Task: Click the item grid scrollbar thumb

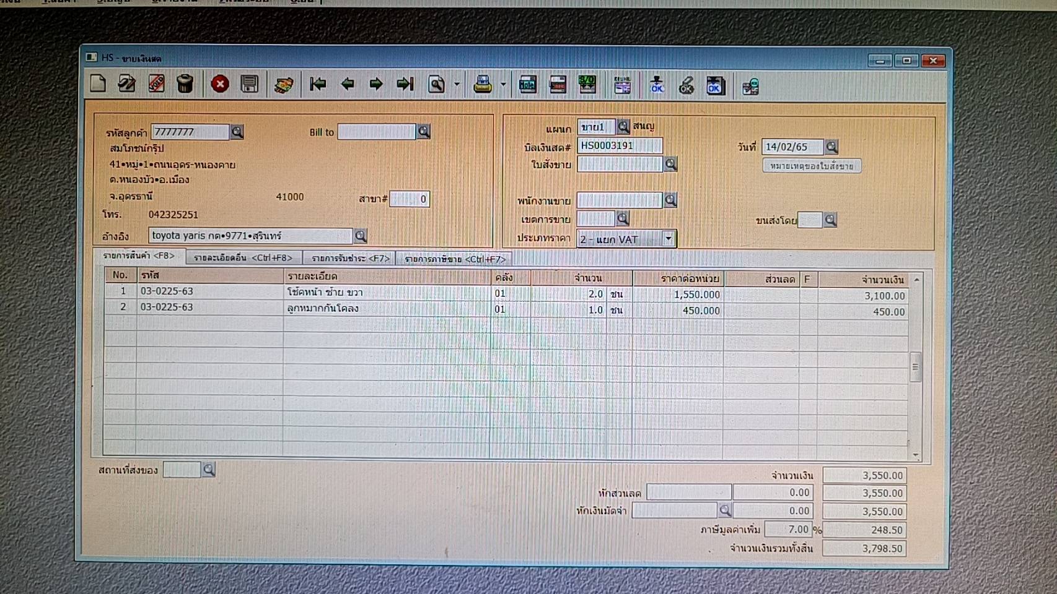Action: [x=915, y=368]
